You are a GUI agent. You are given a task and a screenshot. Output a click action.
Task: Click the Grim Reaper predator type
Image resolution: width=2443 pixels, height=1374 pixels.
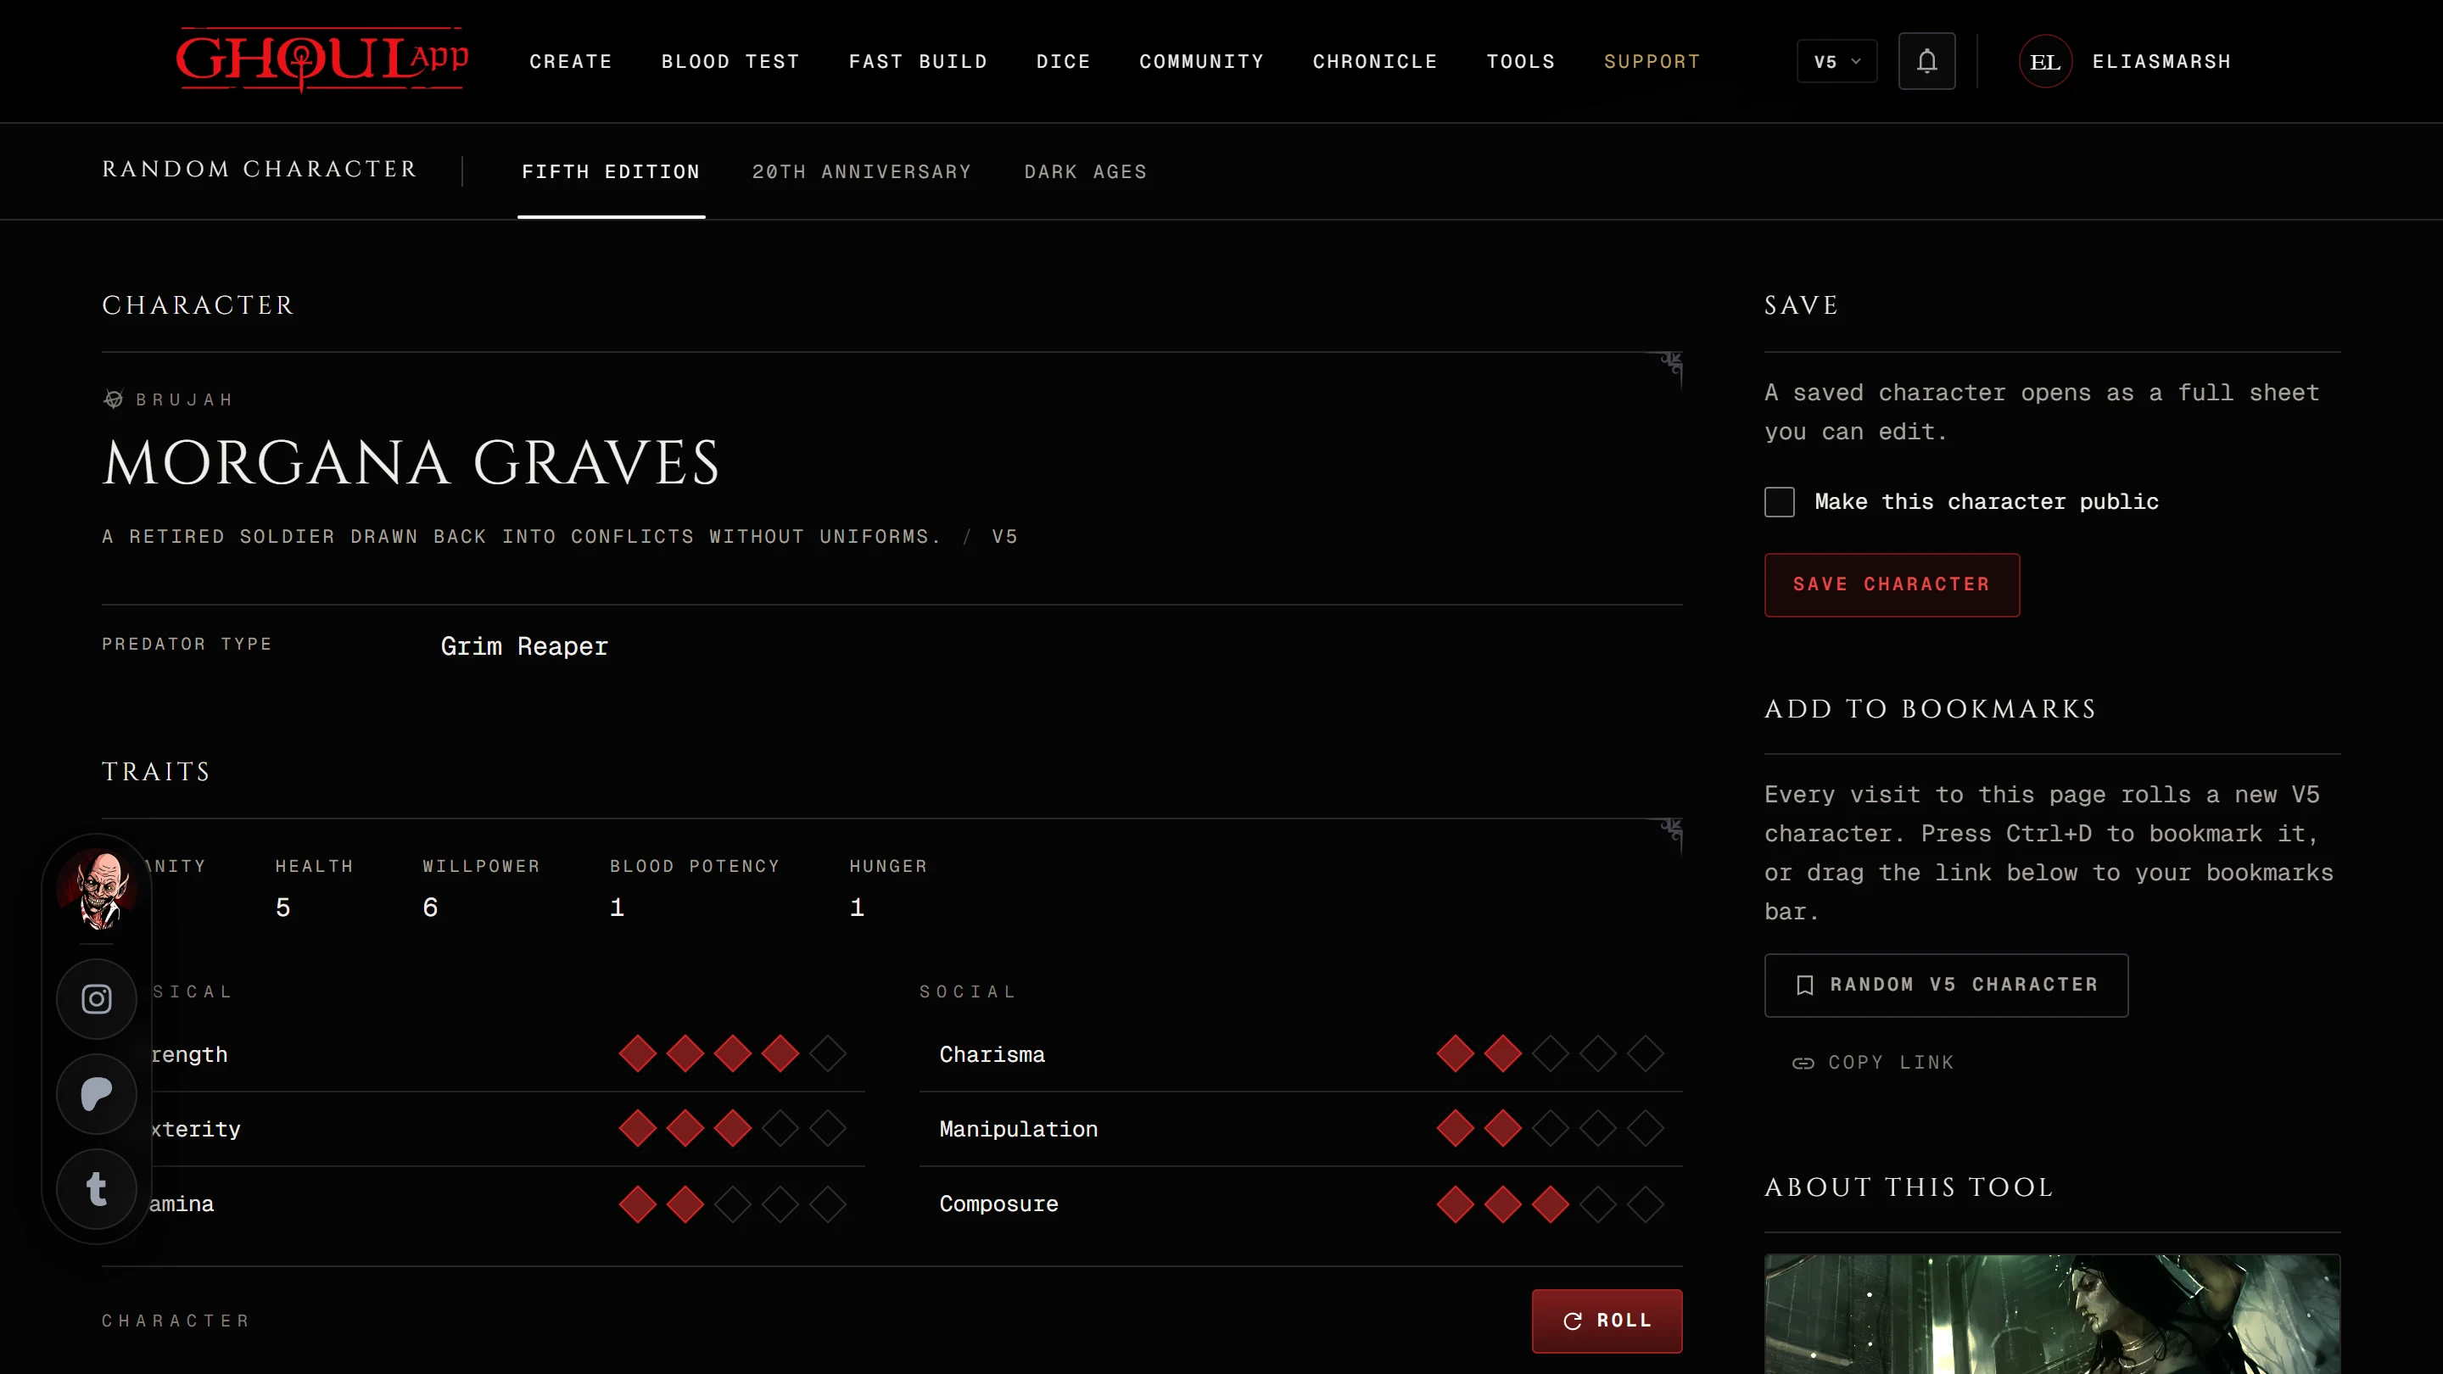[523, 645]
